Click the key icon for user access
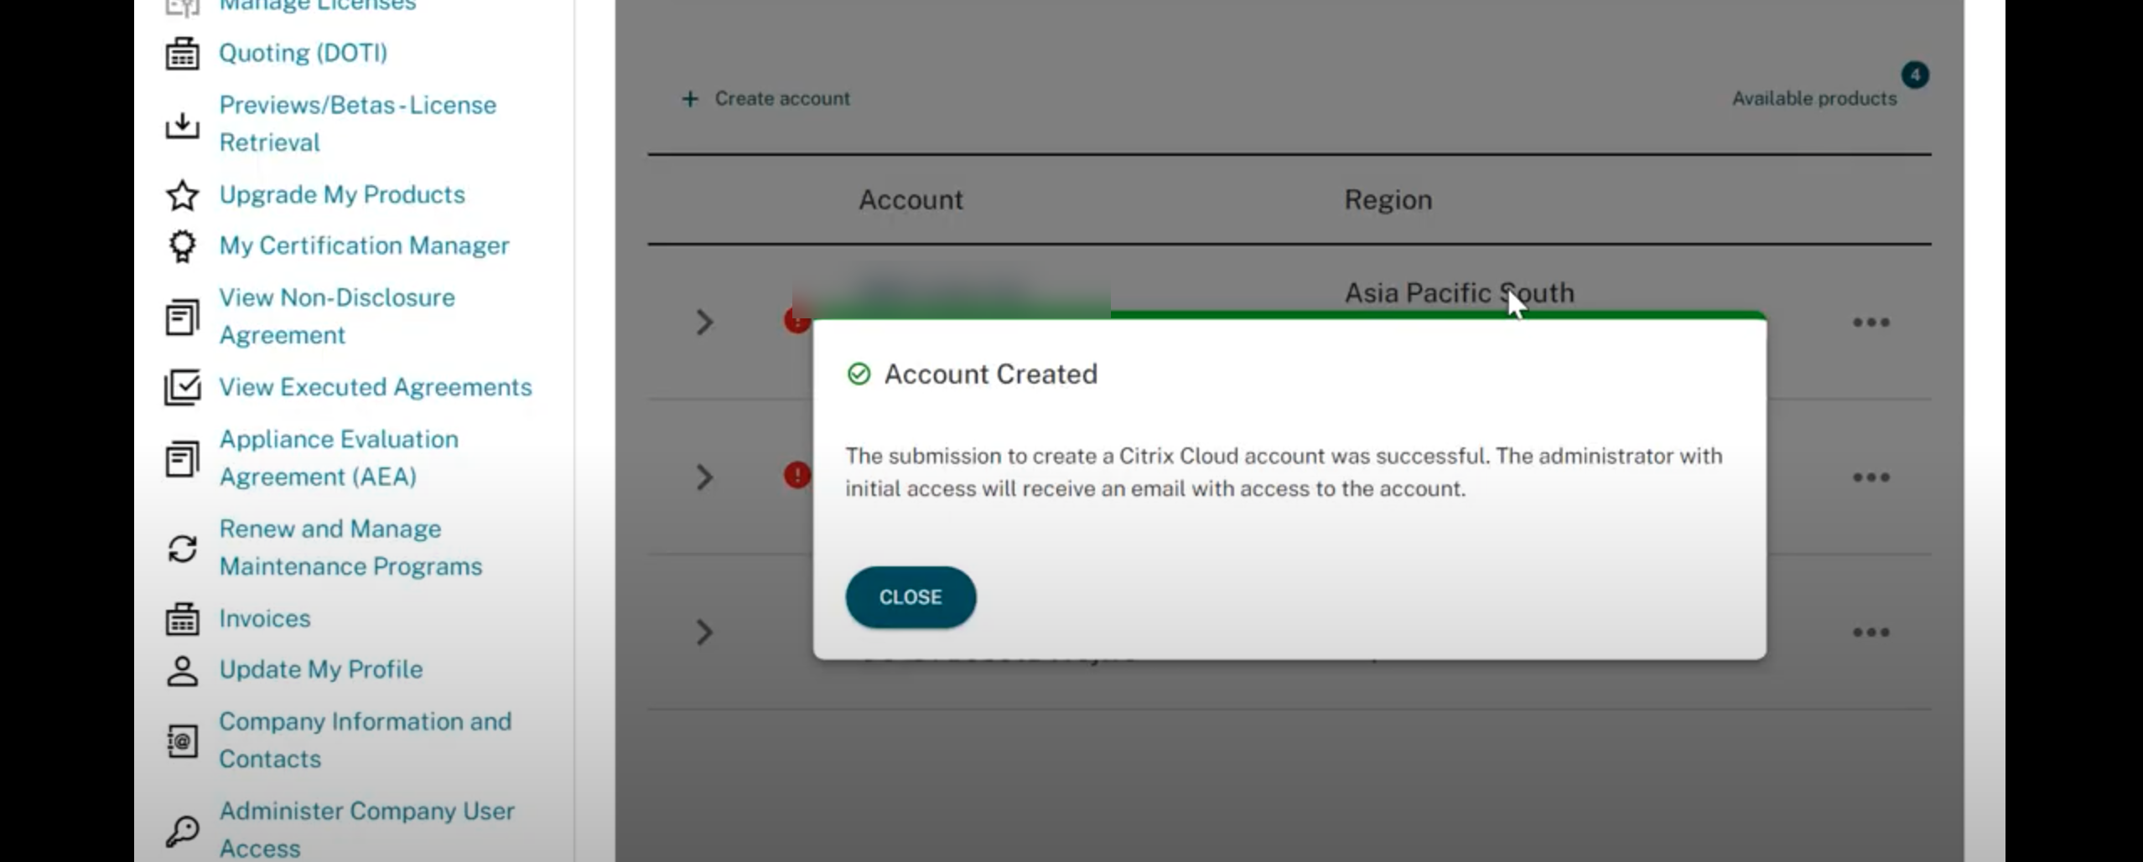The image size is (2143, 862). click(182, 831)
